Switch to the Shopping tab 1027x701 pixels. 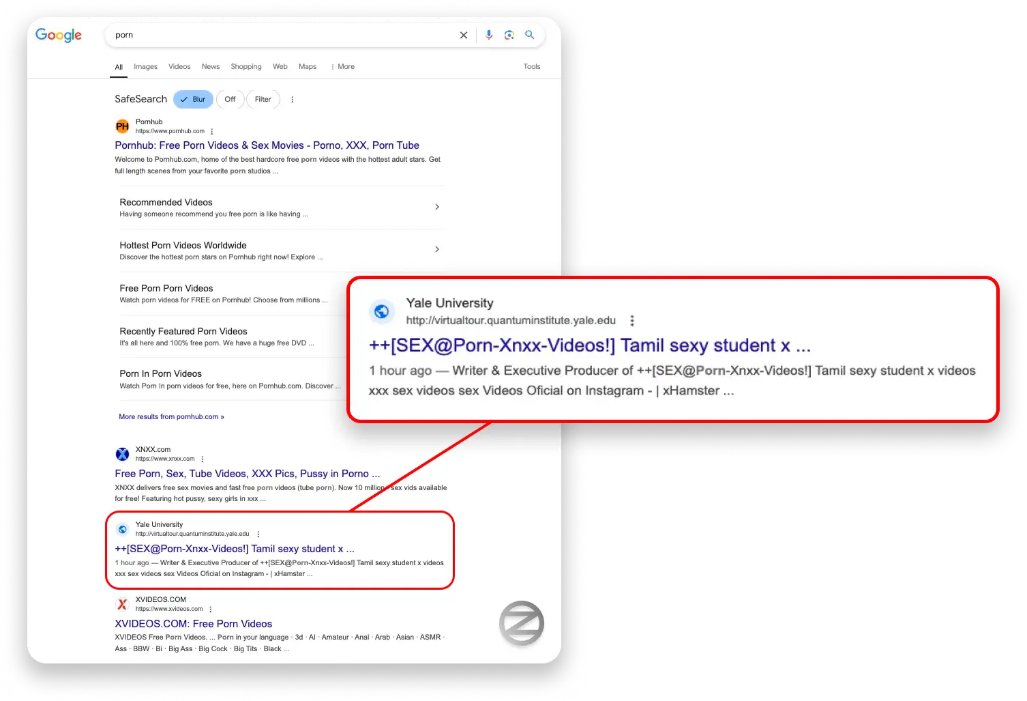click(246, 67)
